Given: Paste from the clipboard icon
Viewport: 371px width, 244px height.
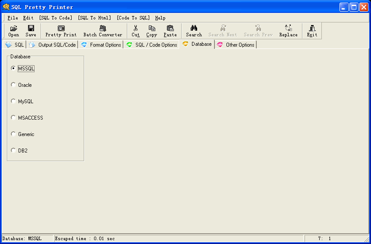Looking at the screenshot, I should 170,31.
